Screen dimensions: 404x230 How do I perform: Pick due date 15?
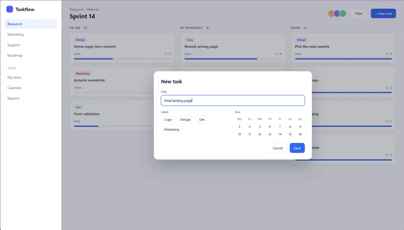click(x=290, y=134)
